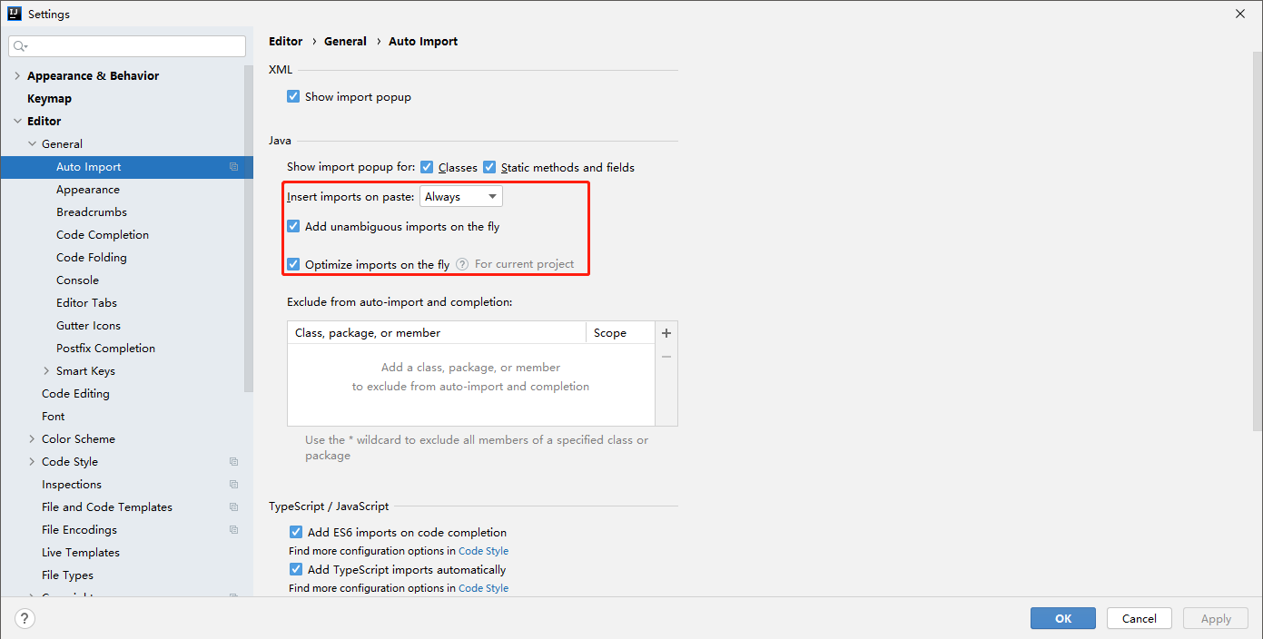The width and height of the screenshot is (1263, 639).
Task: Click project-level icon next to Code Style
Action: pos(233,462)
